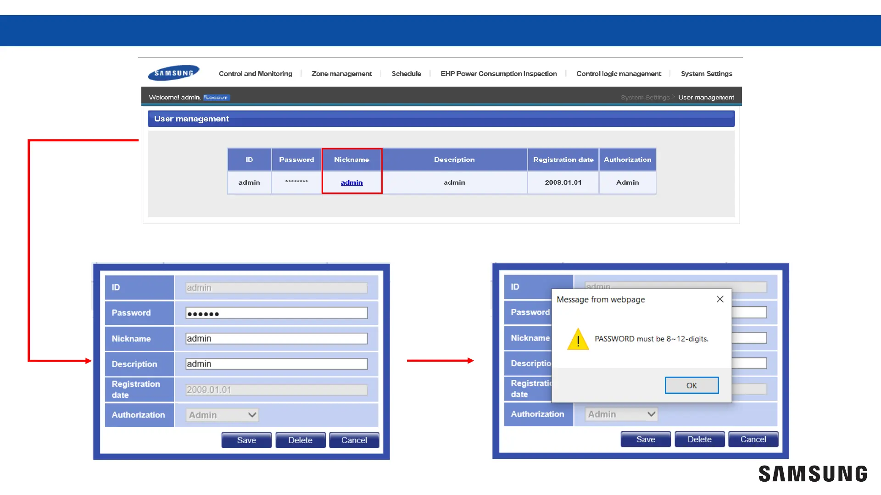Viewport: 881px width, 495px height.
Task: Open EHP Power Consumption Inspection menu
Action: (498, 74)
